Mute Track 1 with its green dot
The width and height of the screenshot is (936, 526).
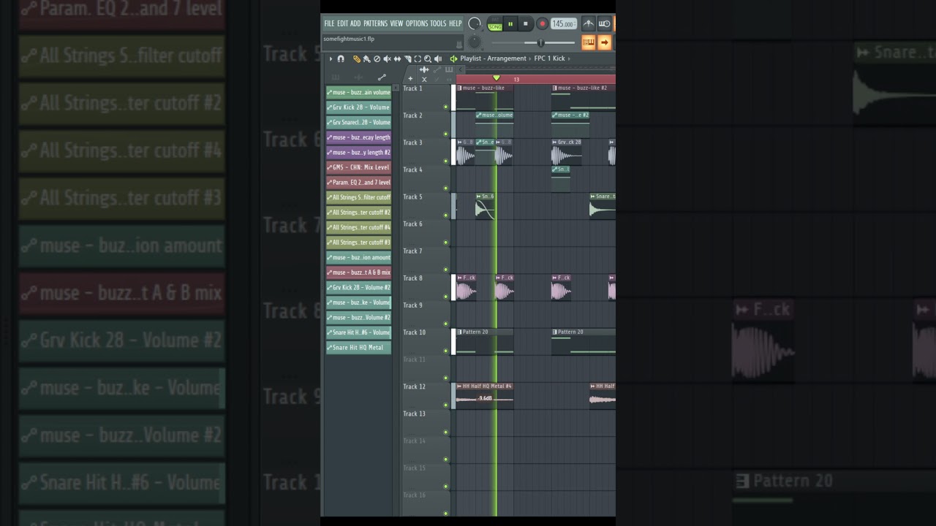pyautogui.click(x=445, y=107)
